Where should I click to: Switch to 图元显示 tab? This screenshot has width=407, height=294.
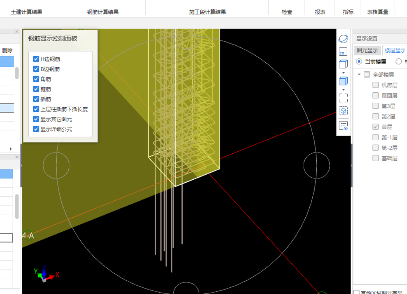pyautogui.click(x=367, y=50)
